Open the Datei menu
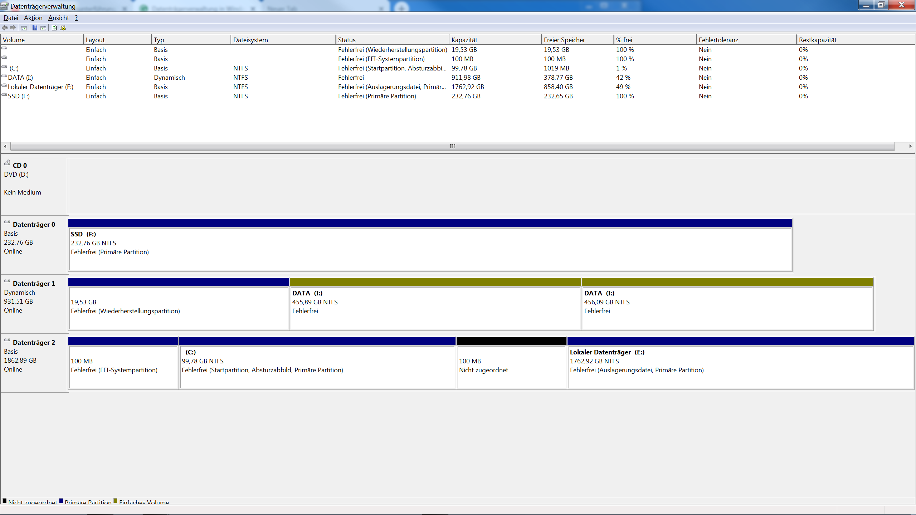 click(x=11, y=18)
